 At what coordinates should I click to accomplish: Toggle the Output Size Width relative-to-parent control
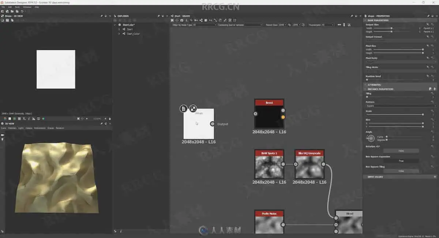point(428,28)
